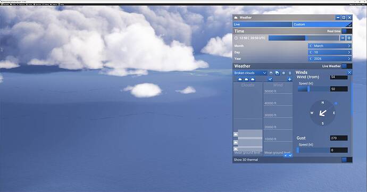Close the Winds settings pane
The image size is (367, 192).
(349, 72)
